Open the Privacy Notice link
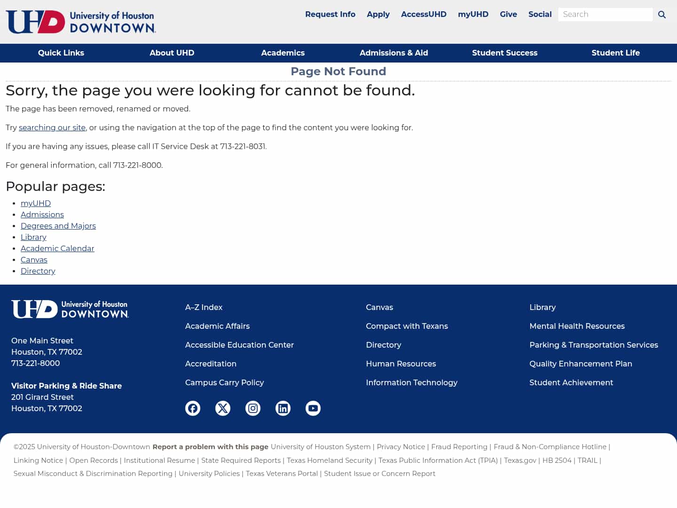This screenshot has height=508, width=677. click(x=401, y=447)
